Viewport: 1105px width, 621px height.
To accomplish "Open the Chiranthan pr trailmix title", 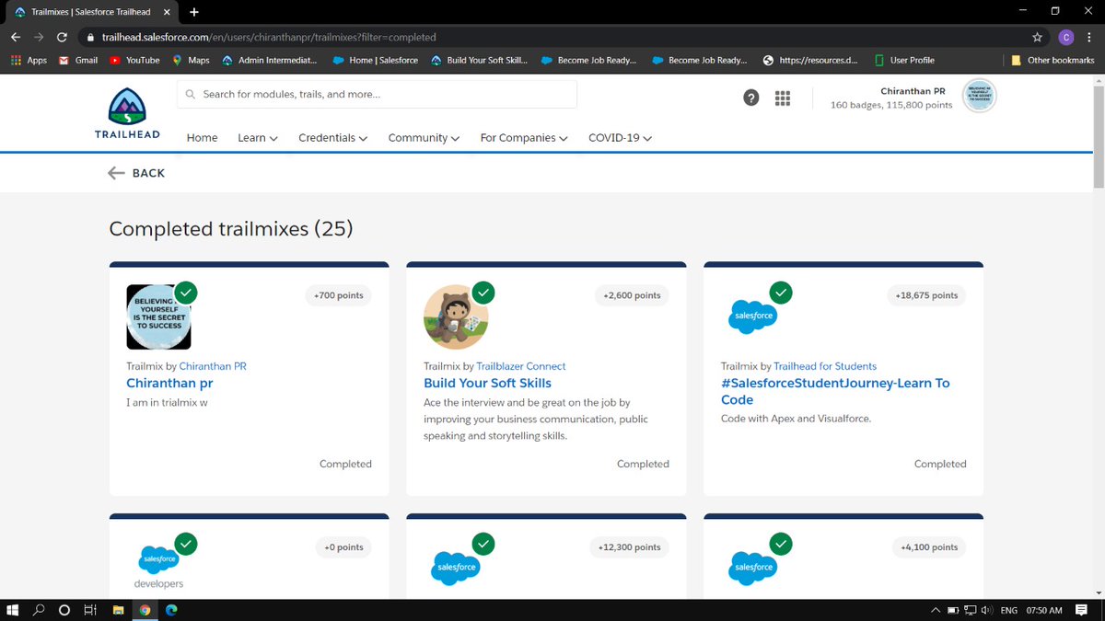I will point(169,383).
